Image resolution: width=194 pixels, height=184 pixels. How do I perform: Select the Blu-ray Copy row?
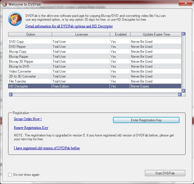click(x=95, y=52)
